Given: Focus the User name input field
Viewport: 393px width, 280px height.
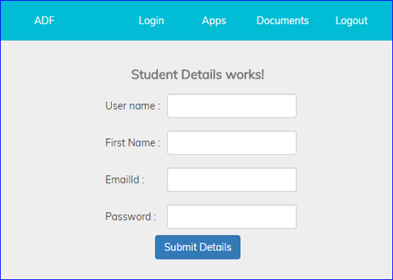Looking at the screenshot, I should (232, 106).
